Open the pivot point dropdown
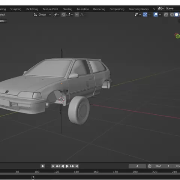The image size is (180, 180). point(56,15)
